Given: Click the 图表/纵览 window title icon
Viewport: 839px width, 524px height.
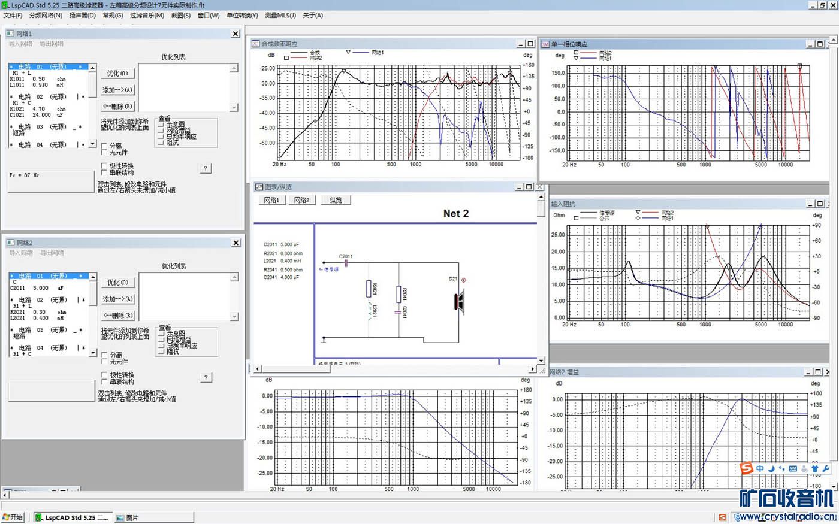Looking at the screenshot, I should pos(259,187).
